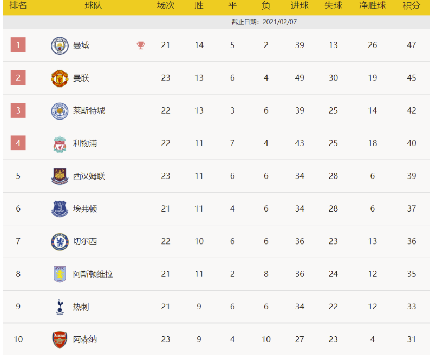Image resolution: width=430 pixels, height=356 pixels.
Task: Click the Liverpool club crest
Action: coord(59,143)
